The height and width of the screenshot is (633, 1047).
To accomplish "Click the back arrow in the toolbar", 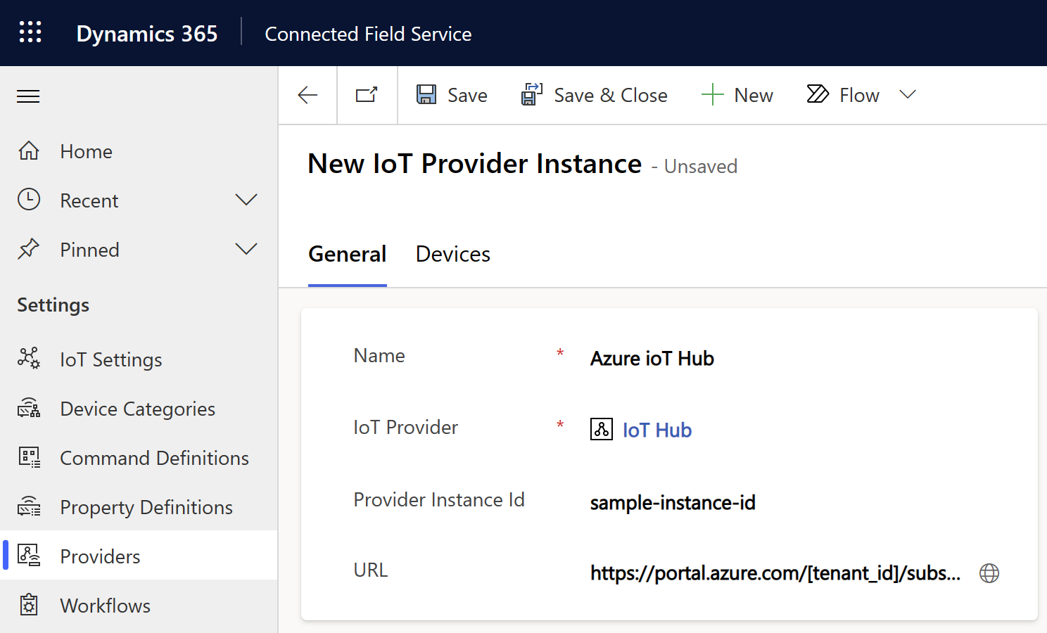I will point(307,95).
